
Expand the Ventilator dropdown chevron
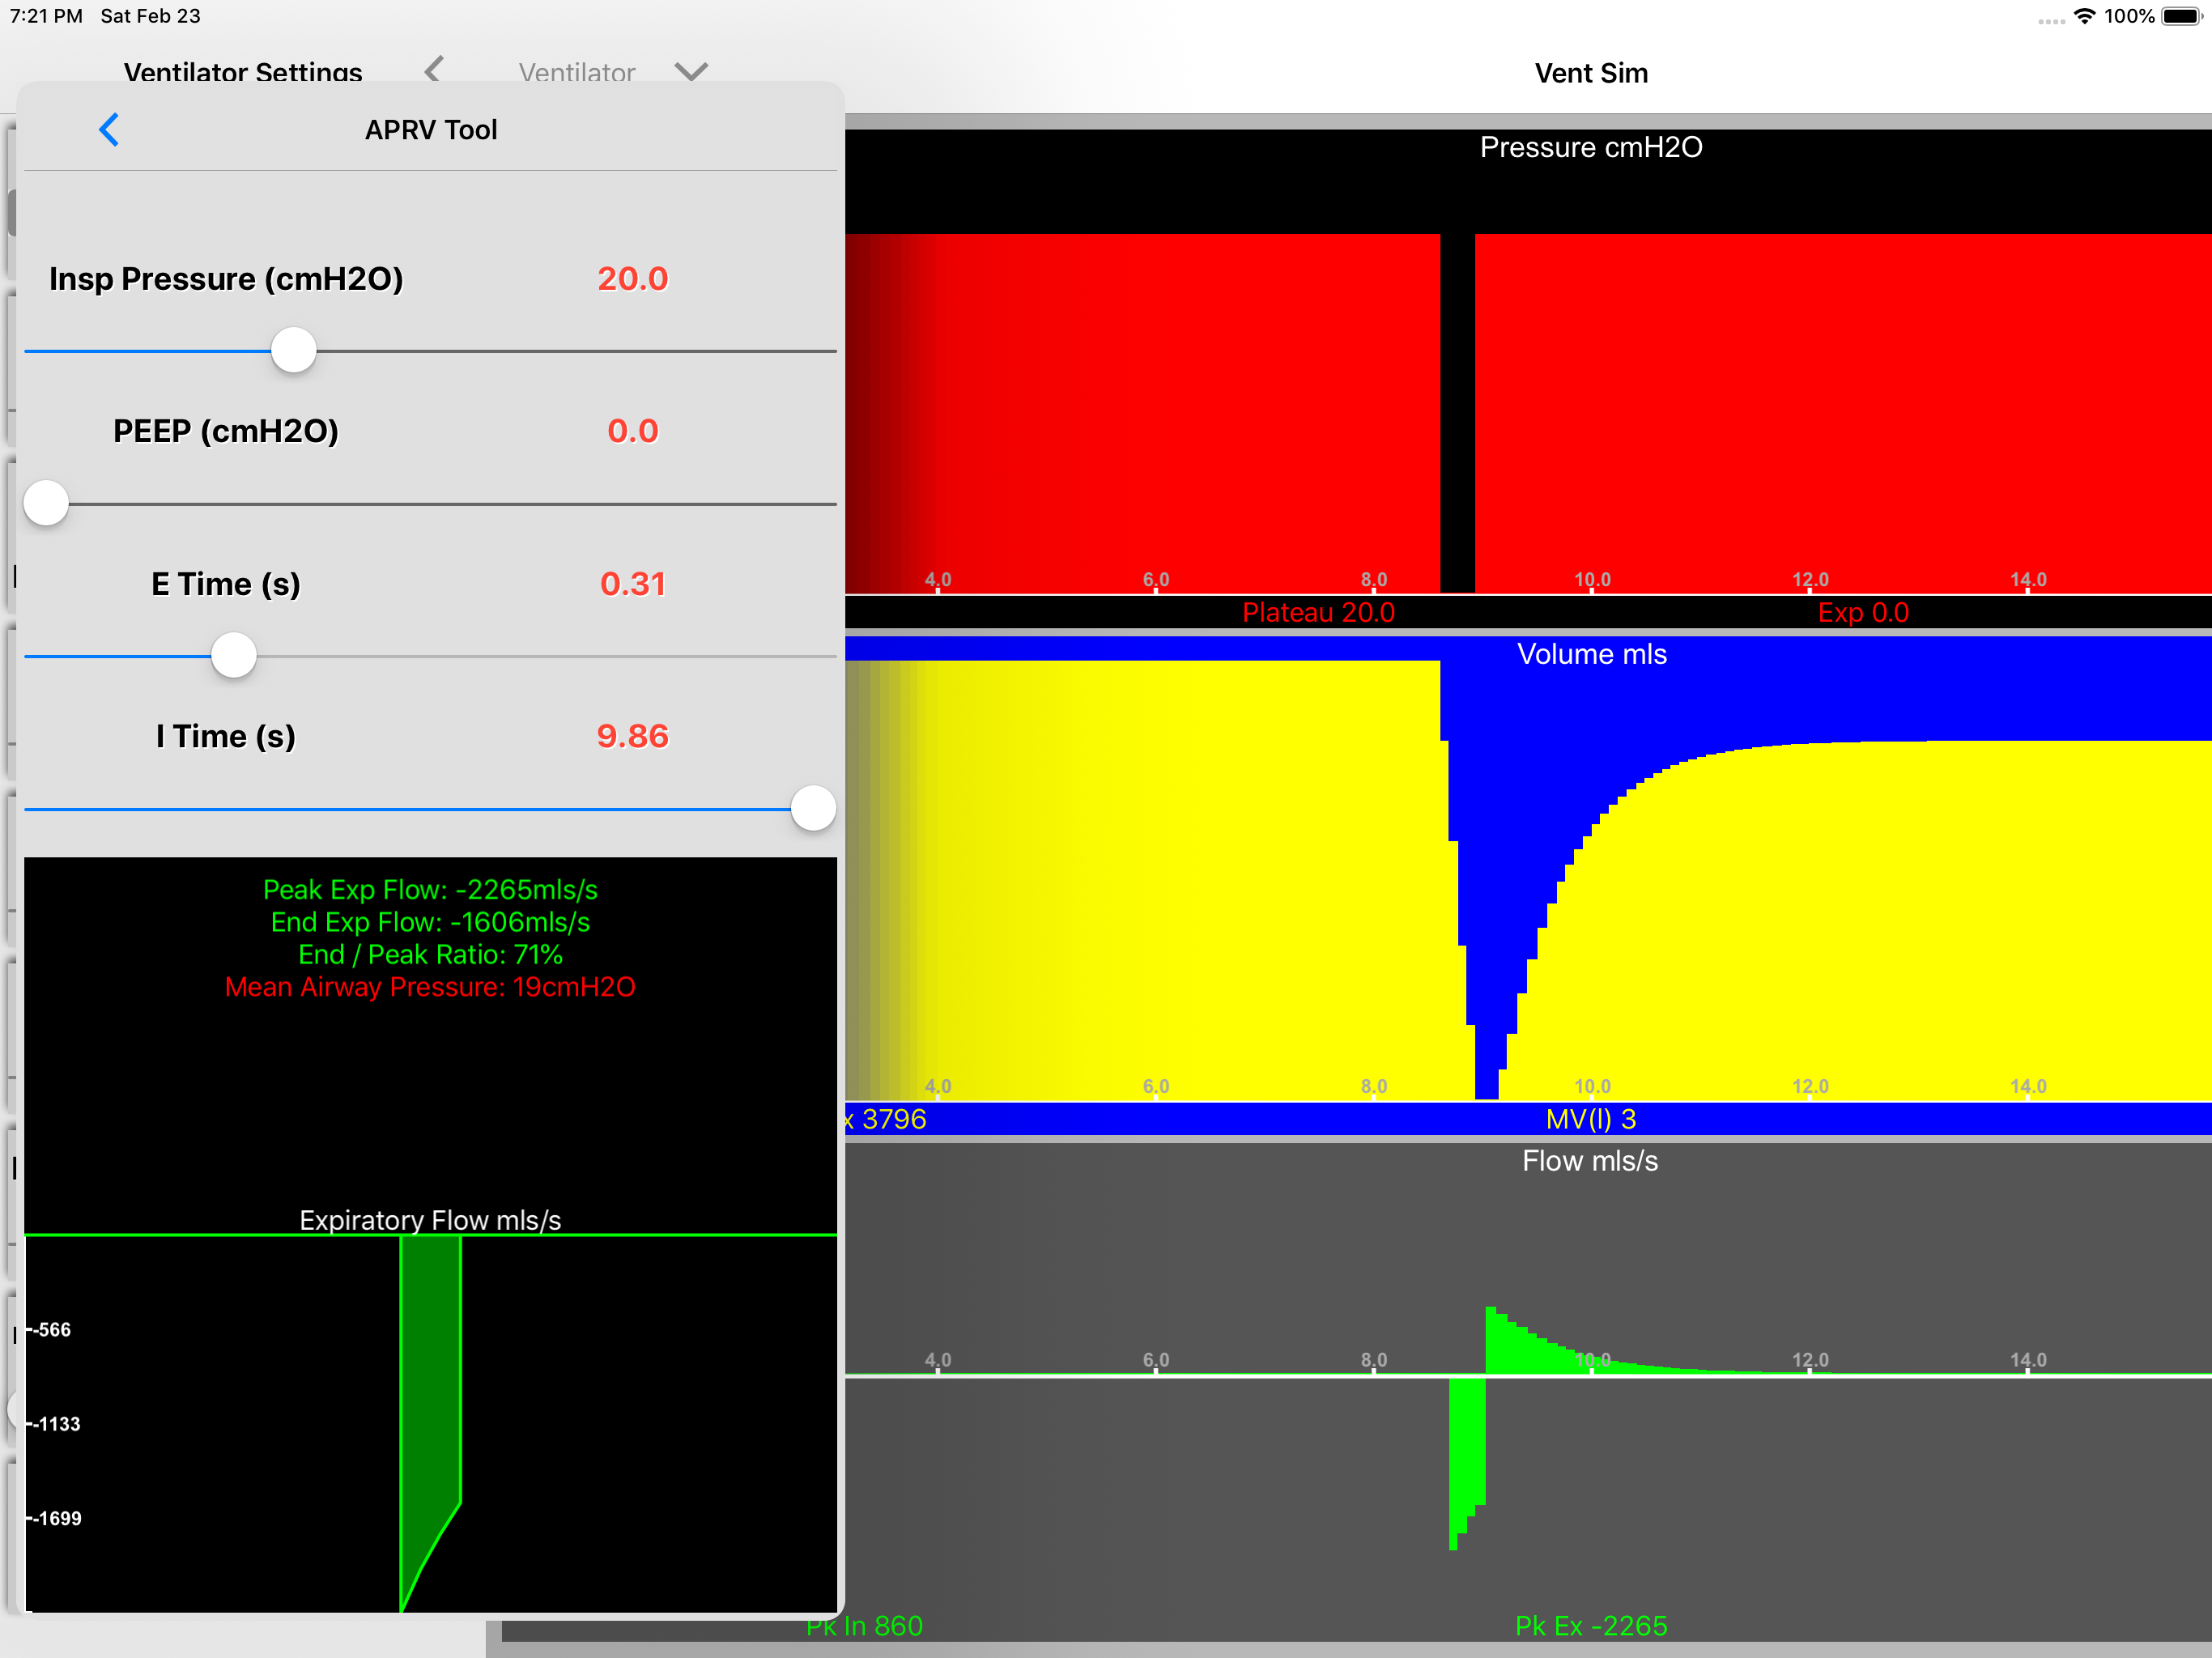click(691, 71)
